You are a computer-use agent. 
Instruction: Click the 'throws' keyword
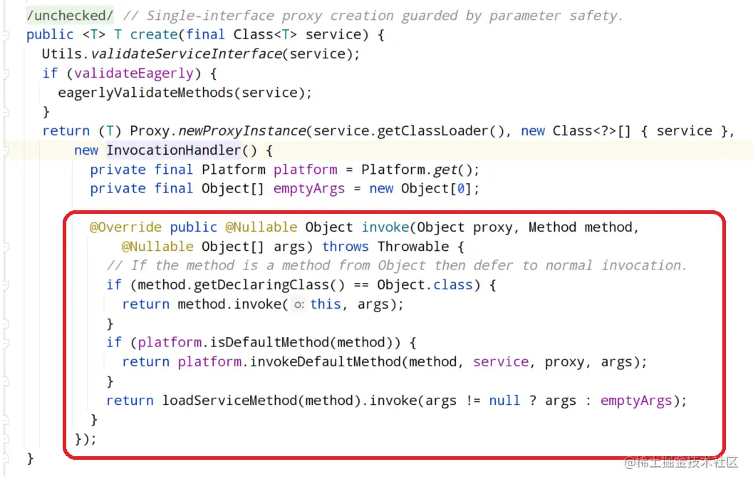346,247
